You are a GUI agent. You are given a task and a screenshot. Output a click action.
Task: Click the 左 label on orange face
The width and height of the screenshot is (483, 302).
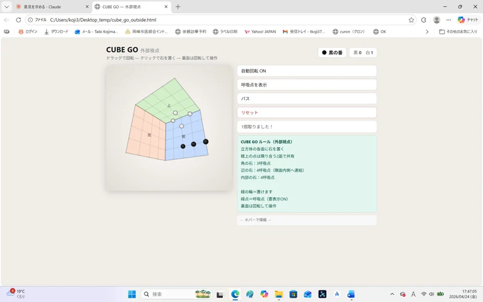(x=149, y=135)
